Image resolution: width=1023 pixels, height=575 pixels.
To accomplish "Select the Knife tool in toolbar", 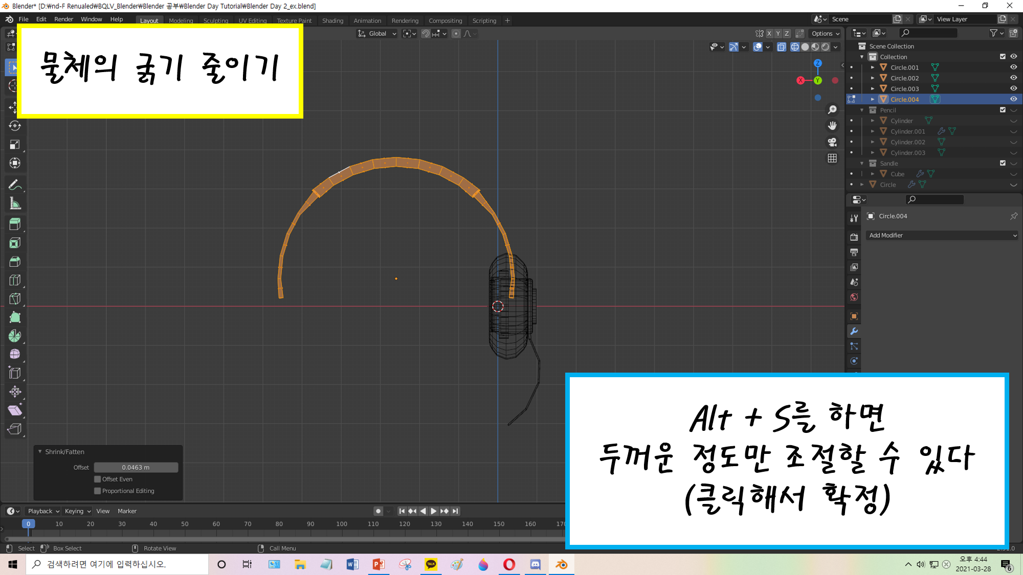I will tap(15, 298).
